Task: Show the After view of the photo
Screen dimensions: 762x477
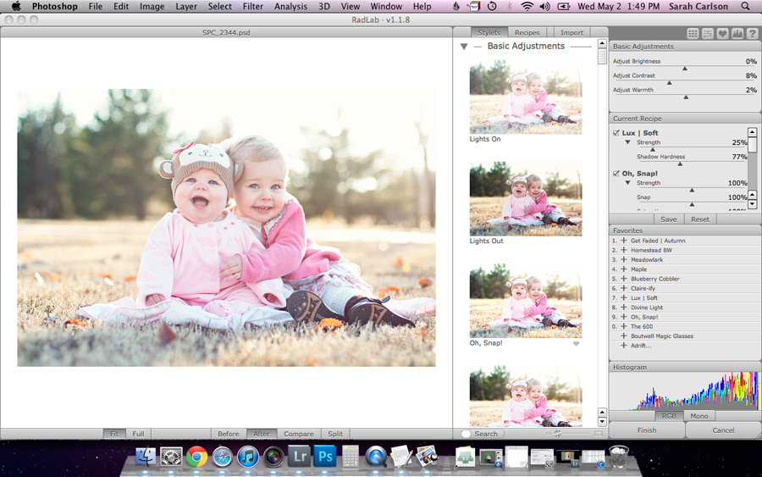Action: coord(262,434)
